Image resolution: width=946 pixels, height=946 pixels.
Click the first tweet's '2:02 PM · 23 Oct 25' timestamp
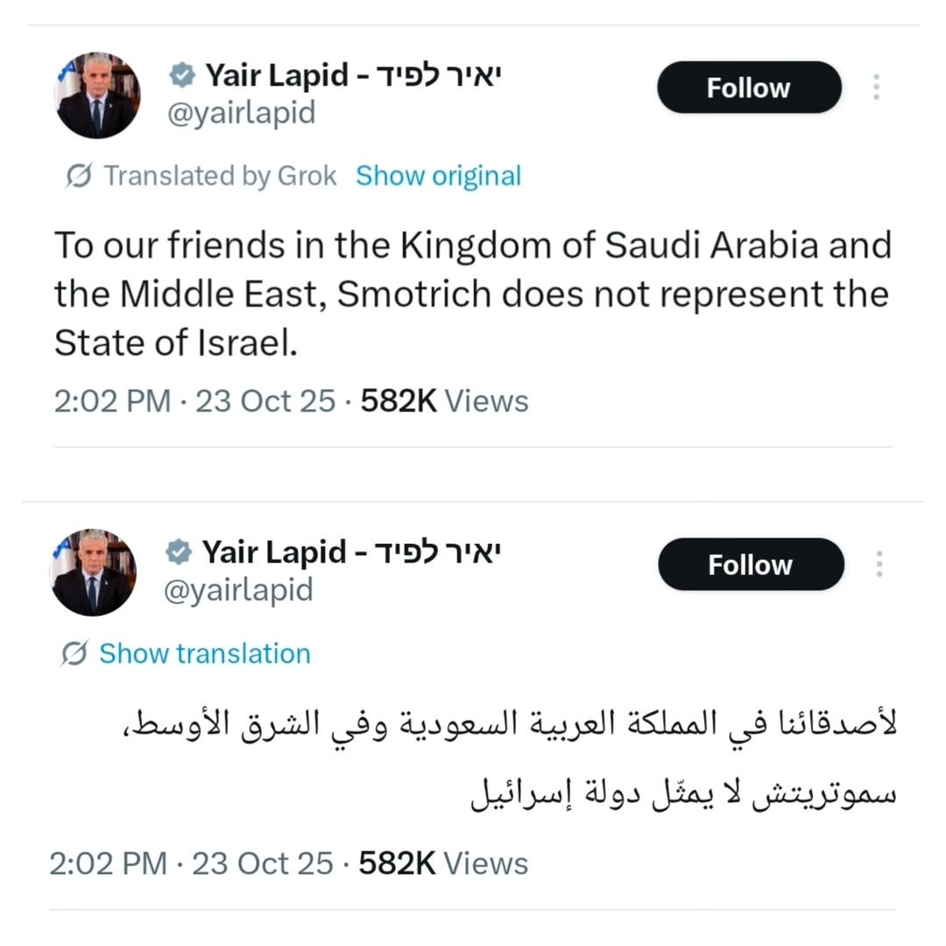[194, 401]
